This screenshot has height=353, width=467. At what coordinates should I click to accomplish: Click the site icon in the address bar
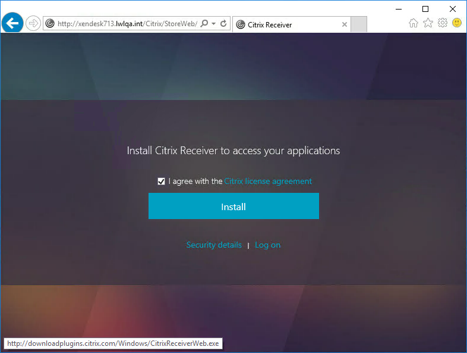(x=50, y=24)
